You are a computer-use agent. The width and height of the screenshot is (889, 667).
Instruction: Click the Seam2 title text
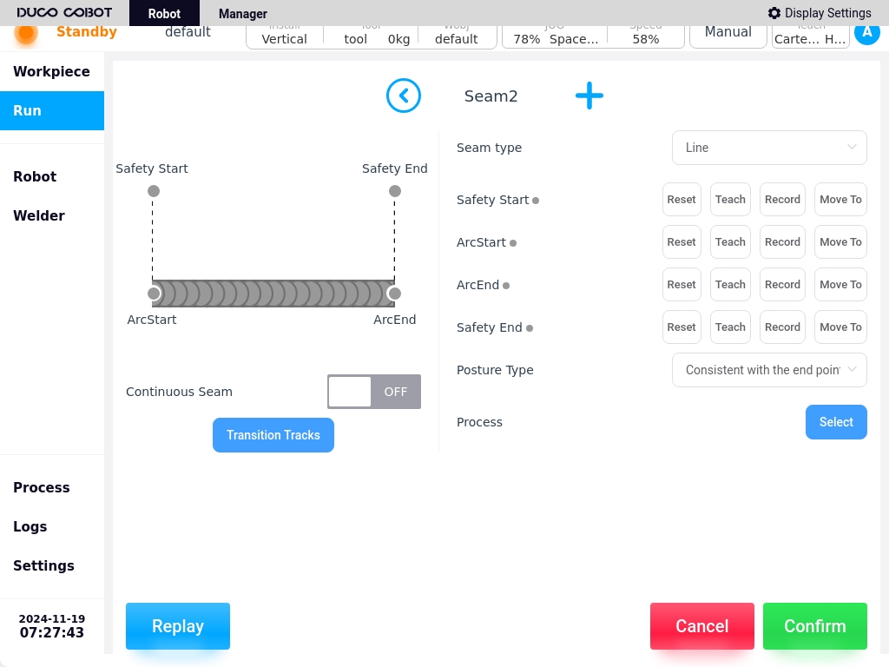pyautogui.click(x=491, y=96)
